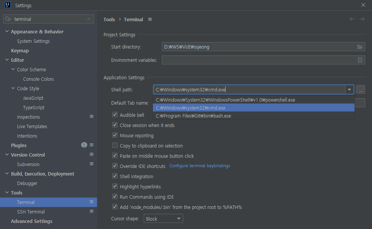Click the Plugins update count badge

[84, 145]
